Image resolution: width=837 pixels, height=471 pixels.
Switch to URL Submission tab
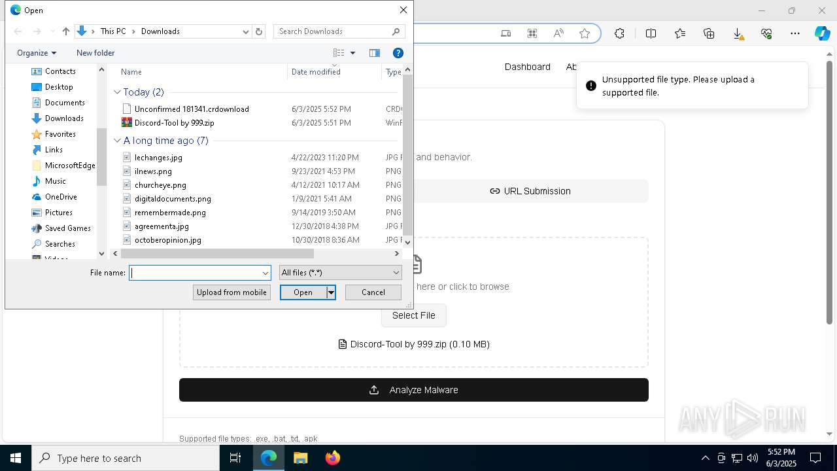point(530,191)
